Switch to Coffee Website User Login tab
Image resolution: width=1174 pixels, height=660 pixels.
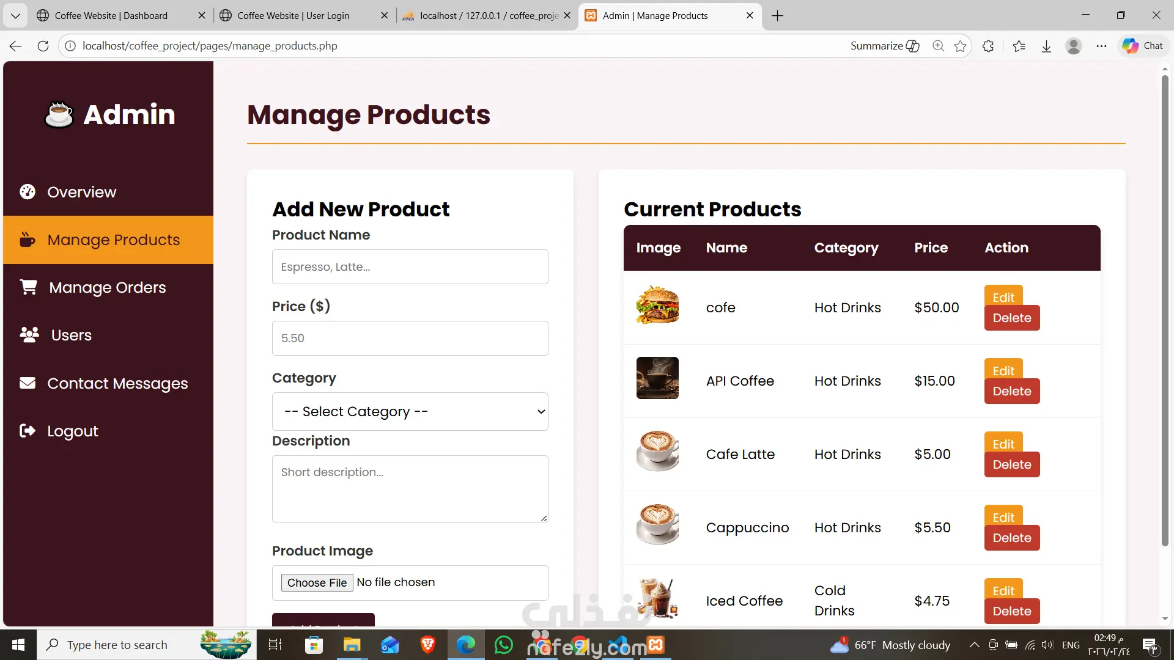pyautogui.click(x=293, y=15)
